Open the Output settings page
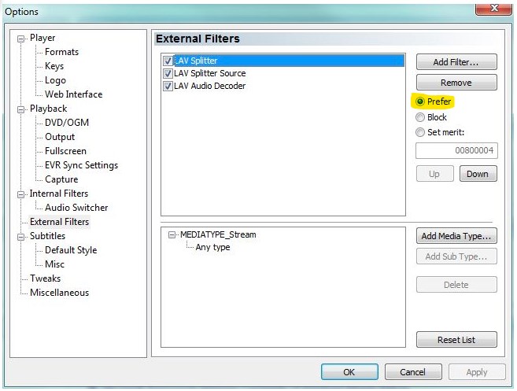 (60, 137)
